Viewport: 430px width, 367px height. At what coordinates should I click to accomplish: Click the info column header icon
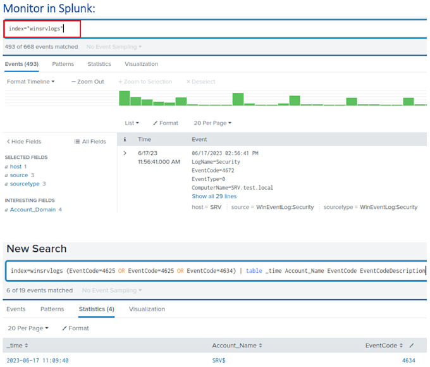pyautogui.click(x=125, y=139)
